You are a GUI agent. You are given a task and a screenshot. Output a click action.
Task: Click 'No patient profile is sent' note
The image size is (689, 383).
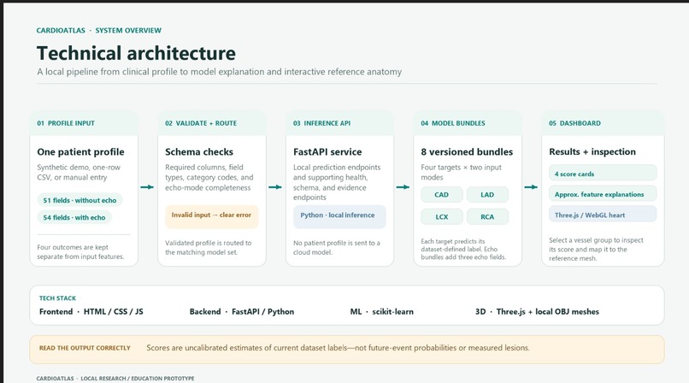point(337,247)
